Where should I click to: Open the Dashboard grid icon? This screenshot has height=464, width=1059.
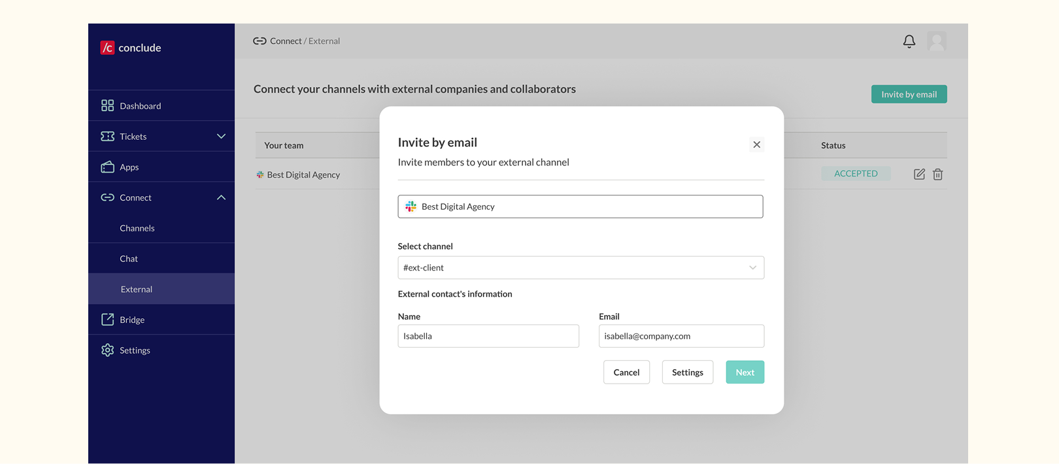pos(107,106)
